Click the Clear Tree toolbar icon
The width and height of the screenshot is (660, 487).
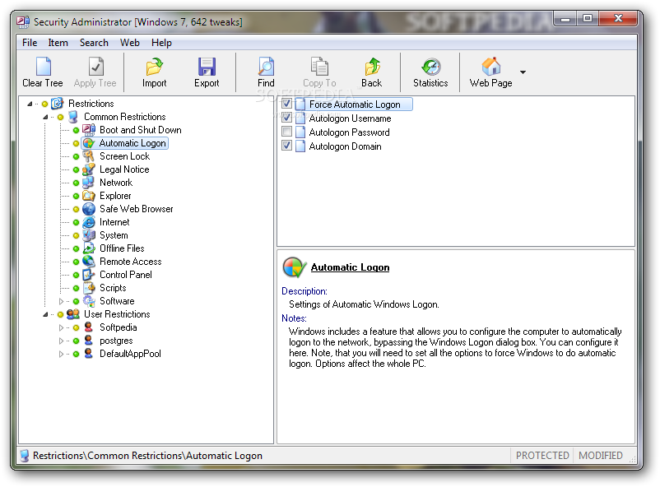pos(43,67)
